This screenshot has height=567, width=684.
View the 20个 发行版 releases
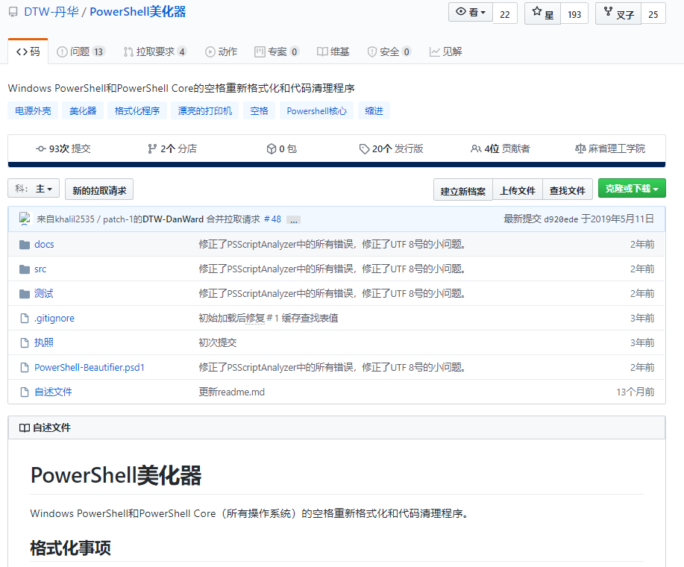pyautogui.click(x=391, y=148)
